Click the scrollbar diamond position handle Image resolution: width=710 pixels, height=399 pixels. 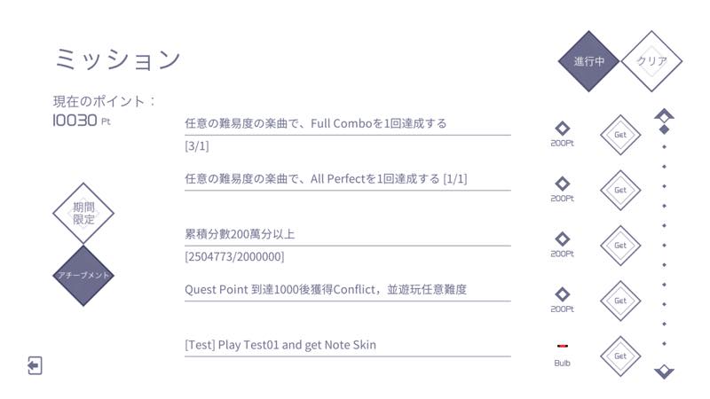(x=664, y=129)
